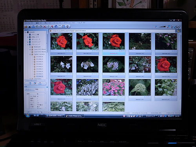Select the pink petunias photo thumbnail
The height and width of the screenshot is (147, 196).
click(114, 87)
